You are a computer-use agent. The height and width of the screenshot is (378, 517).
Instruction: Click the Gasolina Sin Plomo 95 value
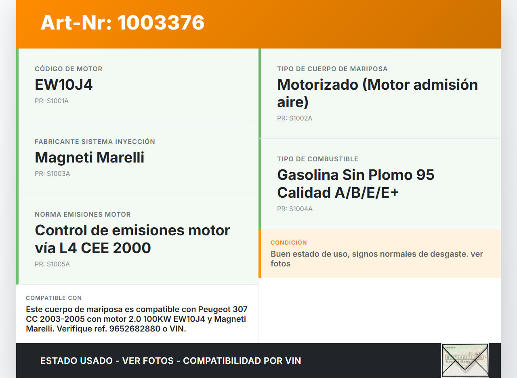356,184
